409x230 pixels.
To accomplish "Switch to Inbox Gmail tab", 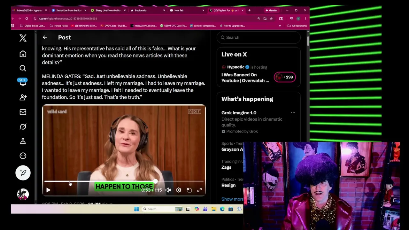I will tap(29, 10).
